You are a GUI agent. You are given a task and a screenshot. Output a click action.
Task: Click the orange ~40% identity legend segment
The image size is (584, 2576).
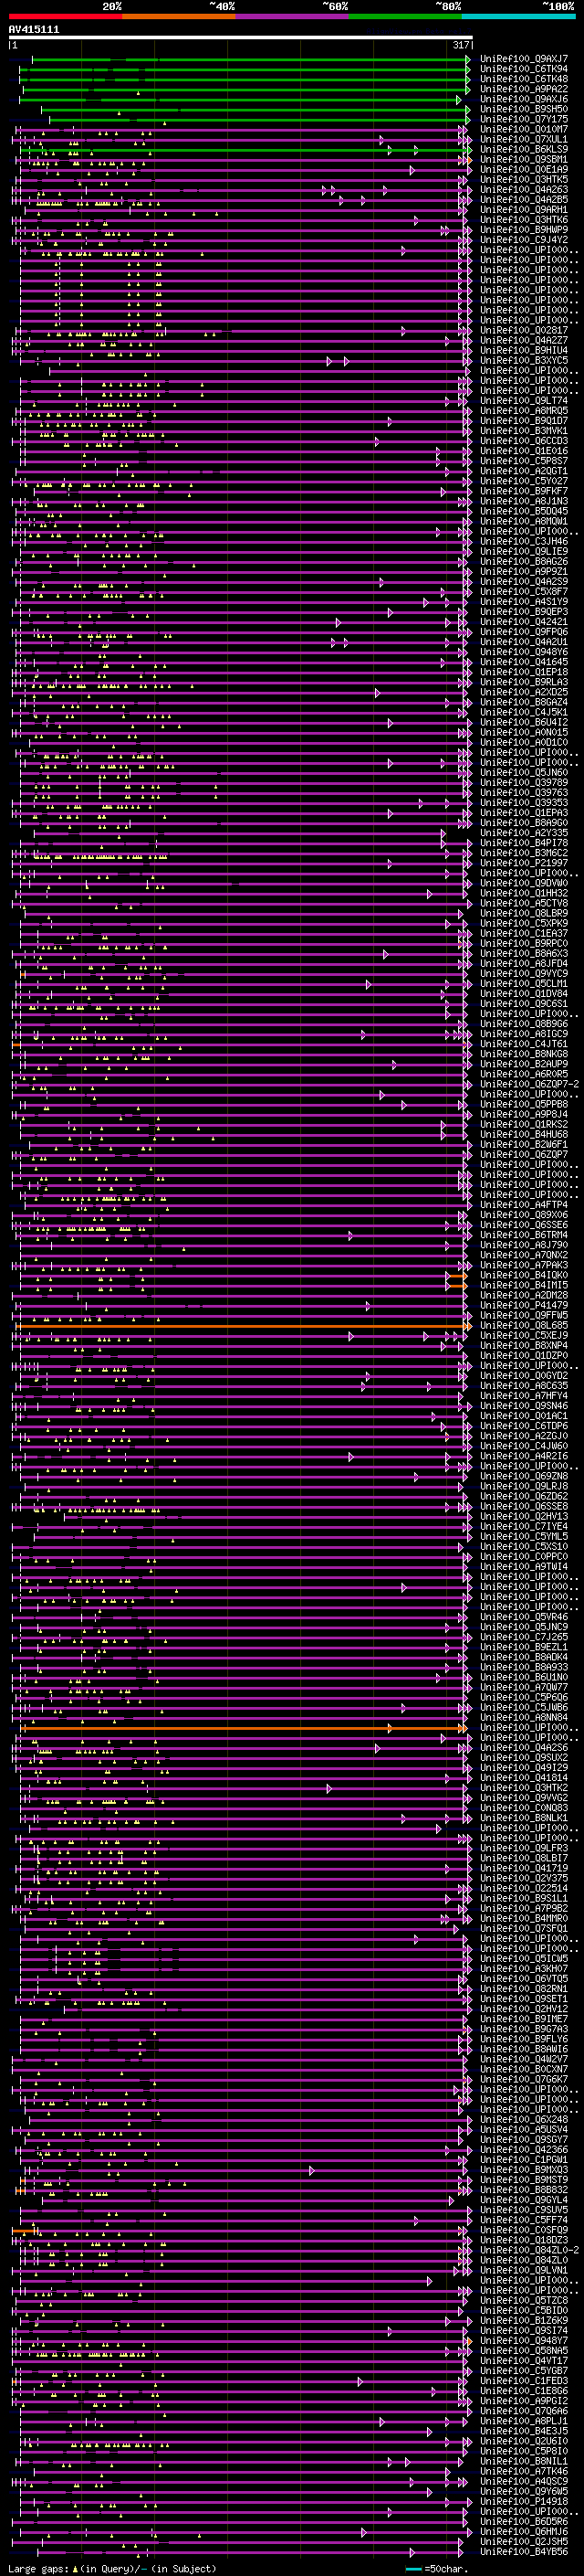[179, 16]
